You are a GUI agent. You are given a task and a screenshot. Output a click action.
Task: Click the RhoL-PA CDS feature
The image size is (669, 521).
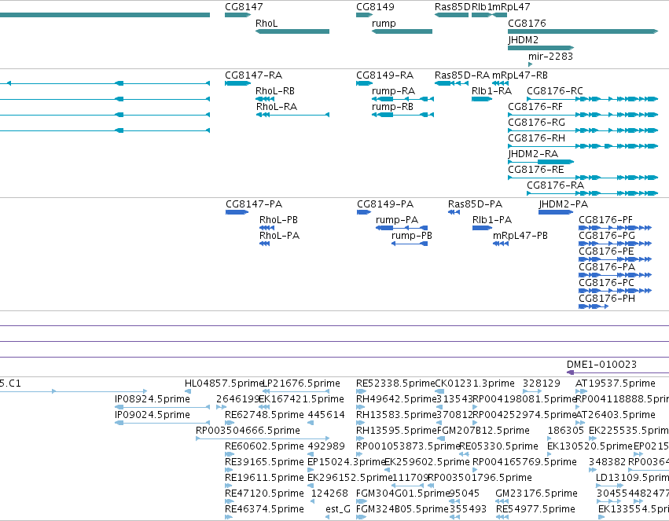tap(264, 244)
